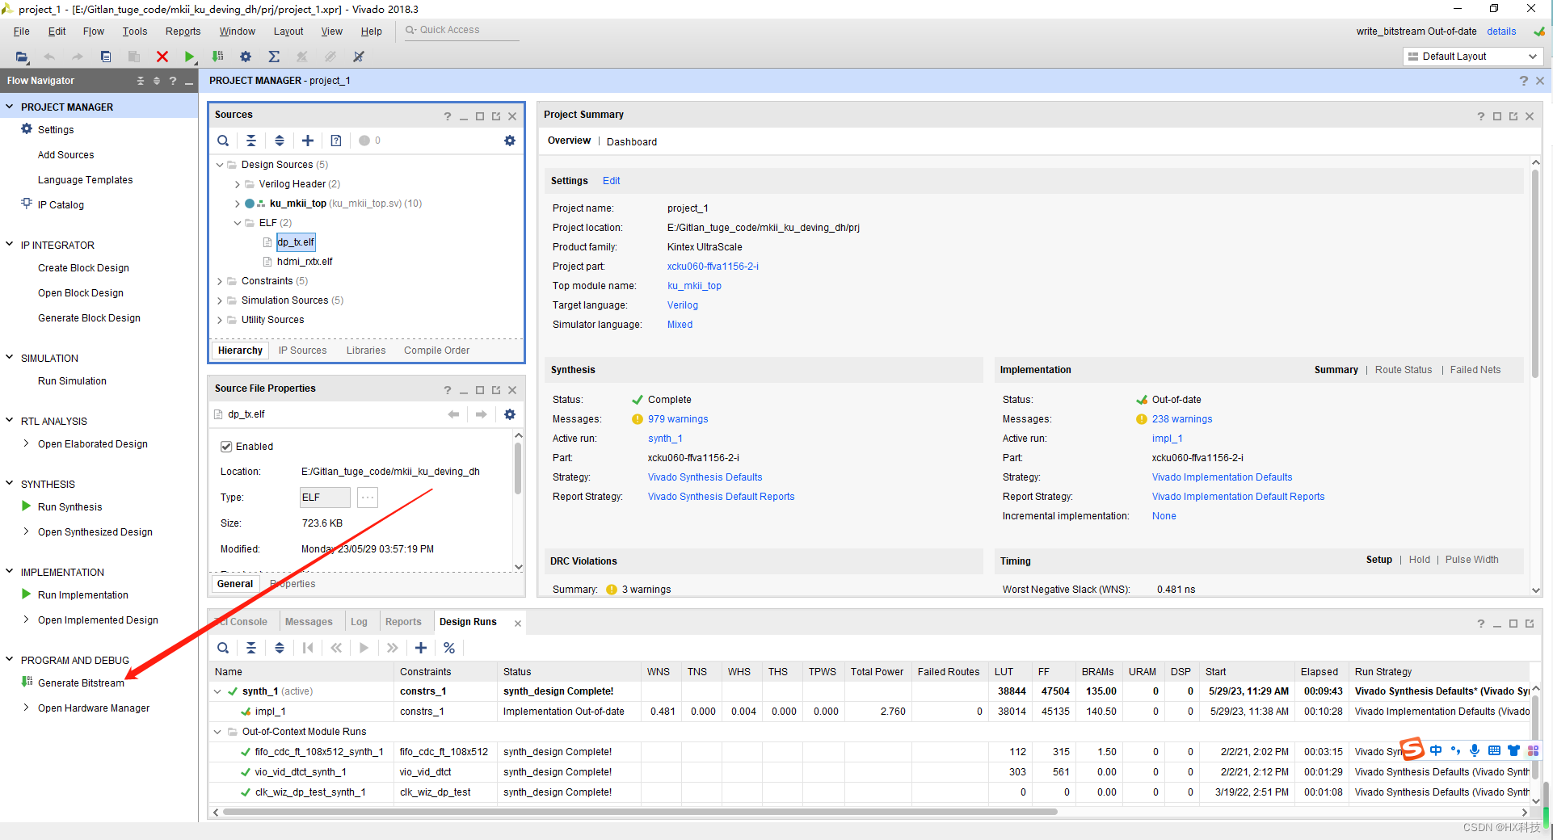Click Run Synthesis green arrow
Image resolution: width=1553 pixels, height=840 pixels.
coord(26,506)
